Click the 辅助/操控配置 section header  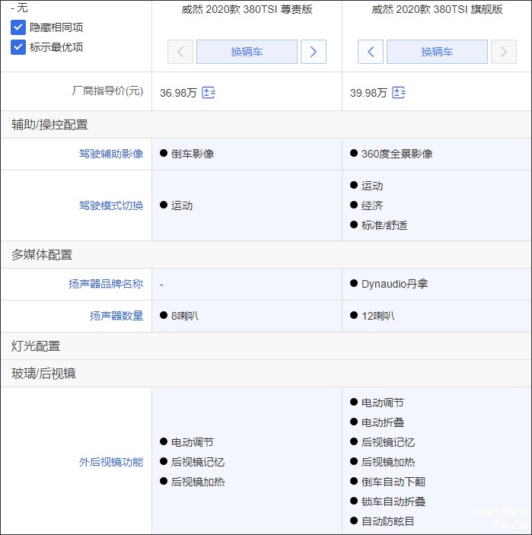tap(49, 125)
